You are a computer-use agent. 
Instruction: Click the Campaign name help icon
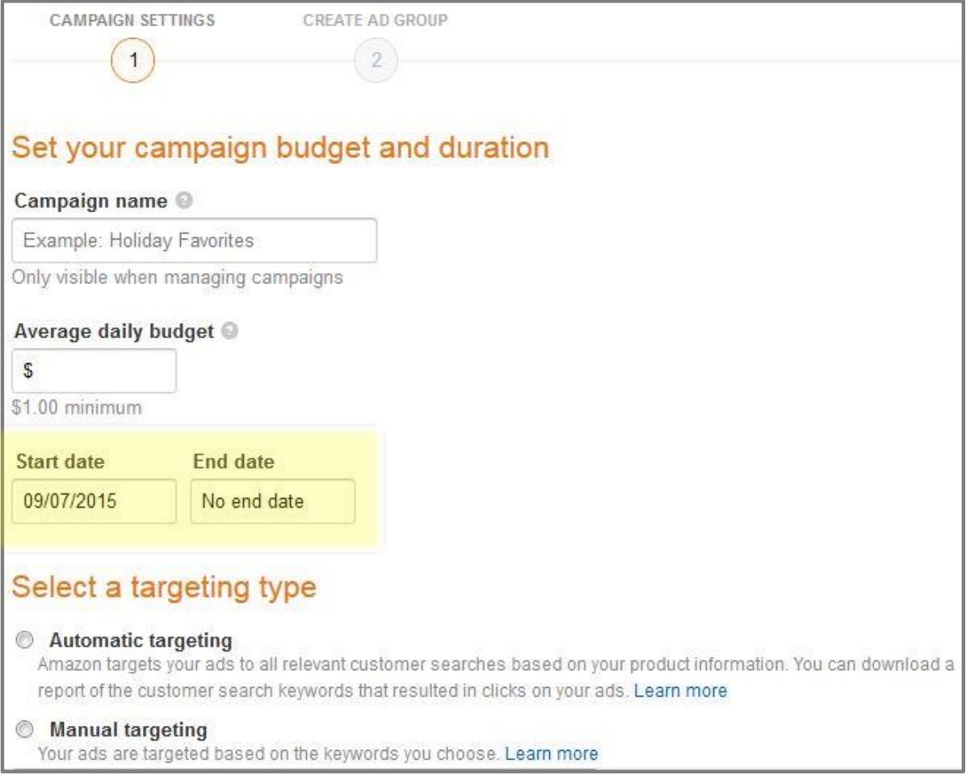click(x=184, y=201)
